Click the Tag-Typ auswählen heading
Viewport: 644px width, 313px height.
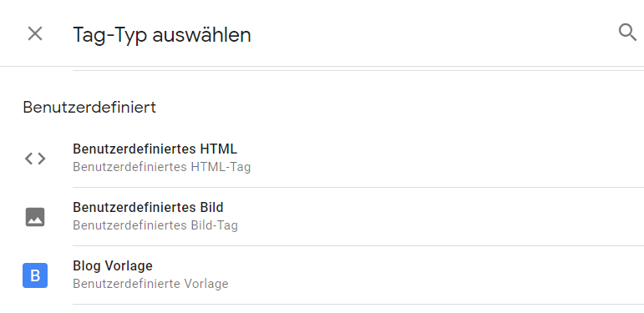(162, 35)
